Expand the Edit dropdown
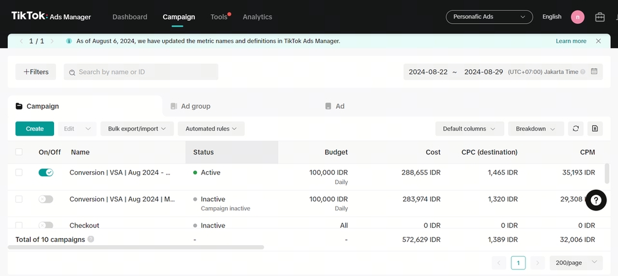 point(77,129)
